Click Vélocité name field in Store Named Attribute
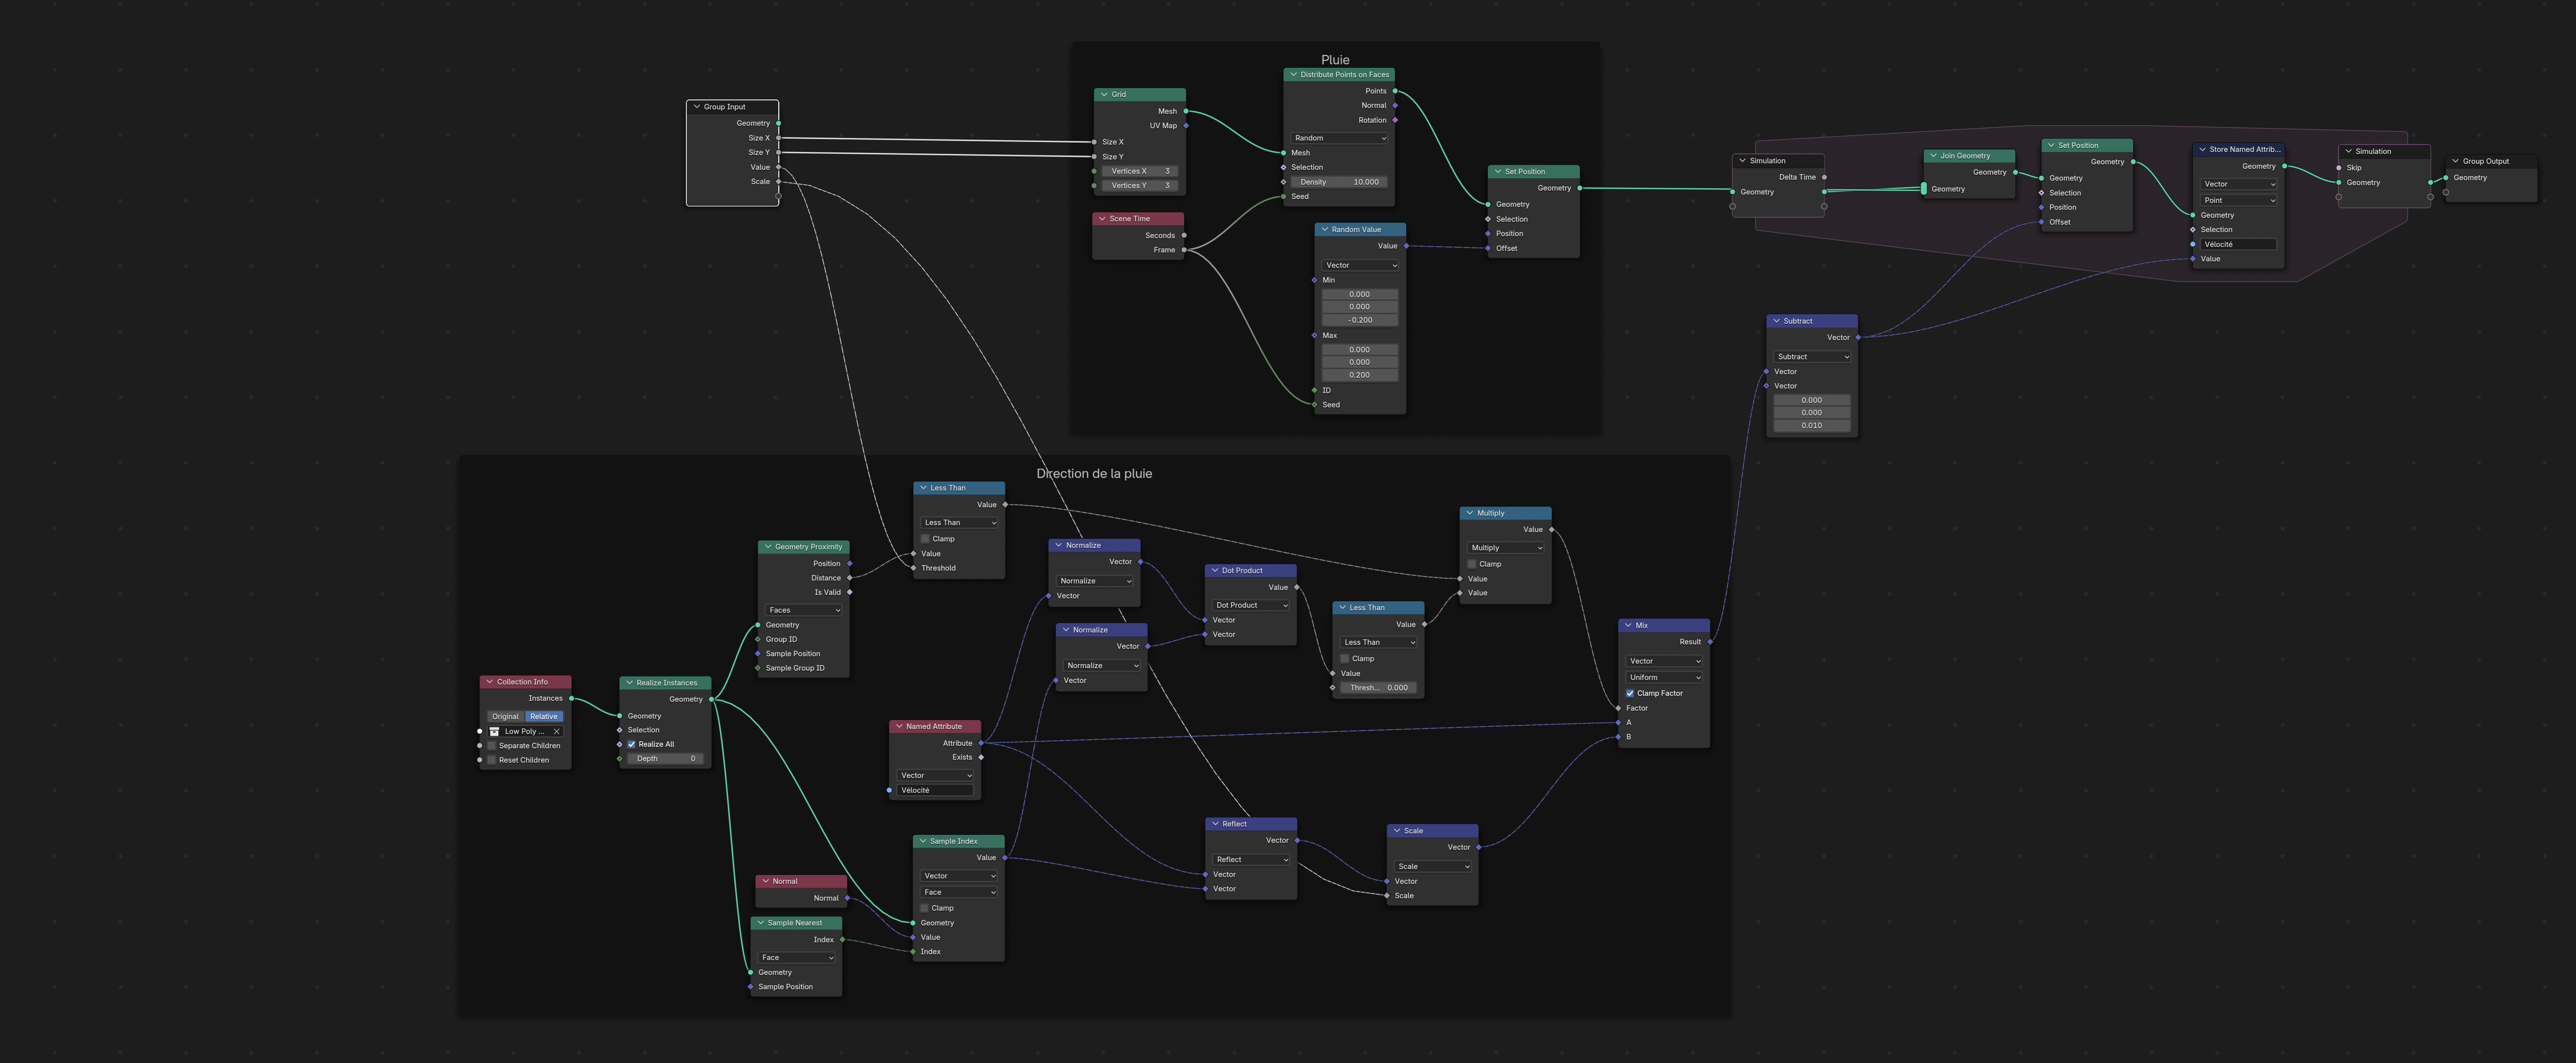Screen dimensions: 2576x1063 pos(2239,244)
